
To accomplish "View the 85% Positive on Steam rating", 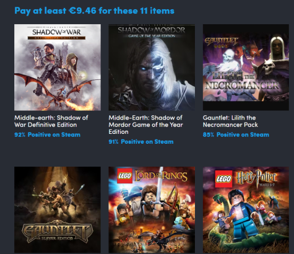I will tap(236, 135).
